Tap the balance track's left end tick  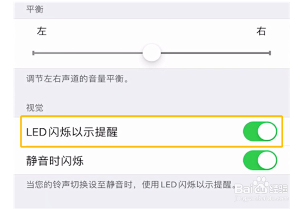pos(34,53)
